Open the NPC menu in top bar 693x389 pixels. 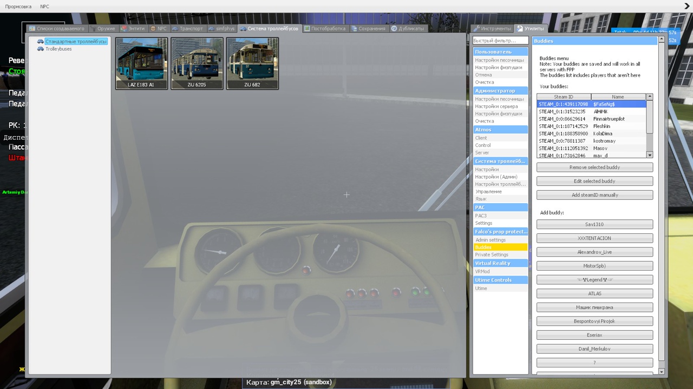click(44, 6)
